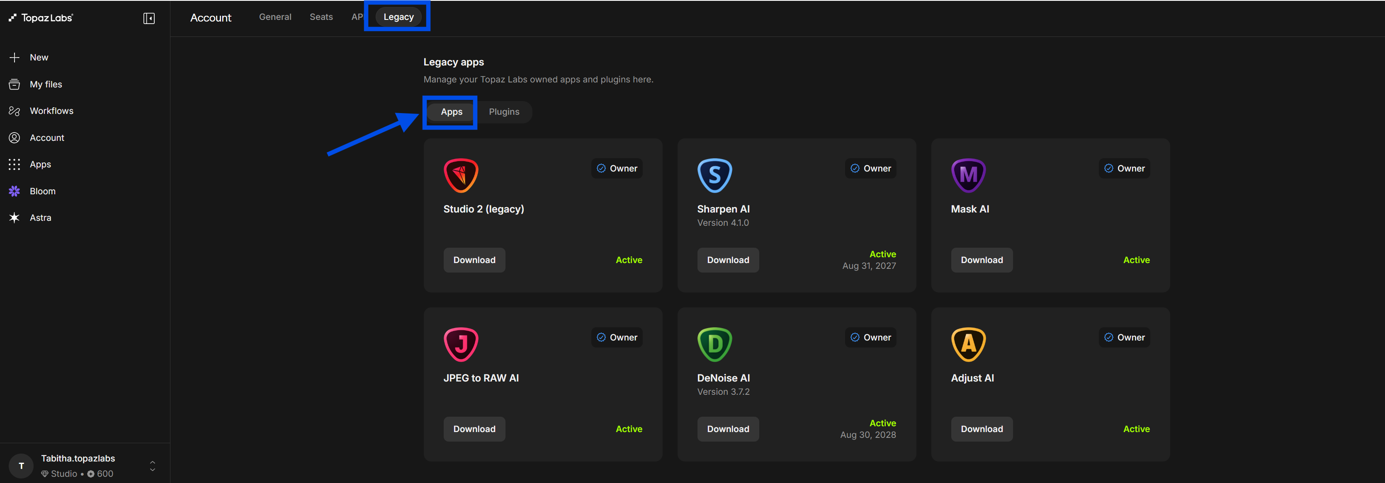Screen dimensions: 1385x483
Task: Click the Studio 2 (legacy) title
Action: pos(484,209)
